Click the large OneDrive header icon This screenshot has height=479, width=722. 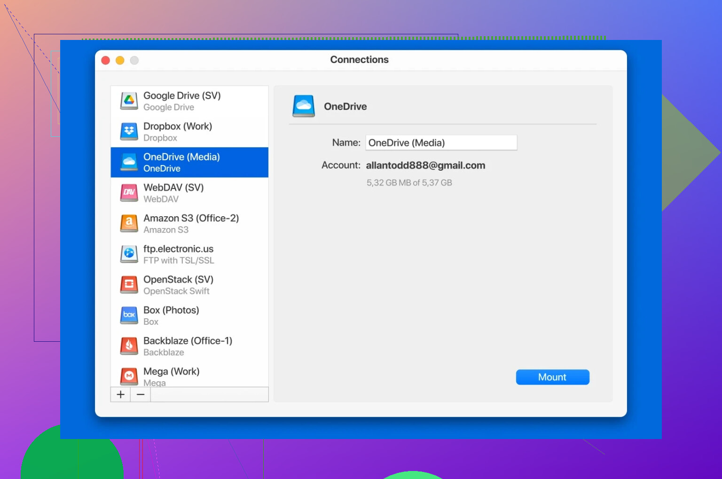click(x=304, y=106)
